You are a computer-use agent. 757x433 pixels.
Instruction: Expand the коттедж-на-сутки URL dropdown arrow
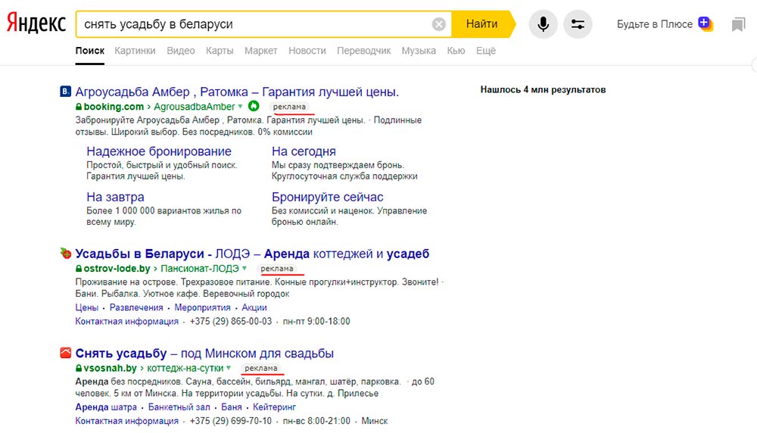pos(228,369)
